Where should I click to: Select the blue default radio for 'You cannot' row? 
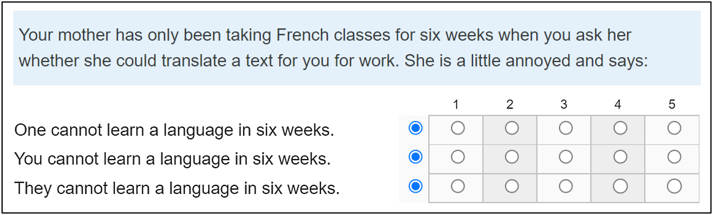(x=415, y=157)
